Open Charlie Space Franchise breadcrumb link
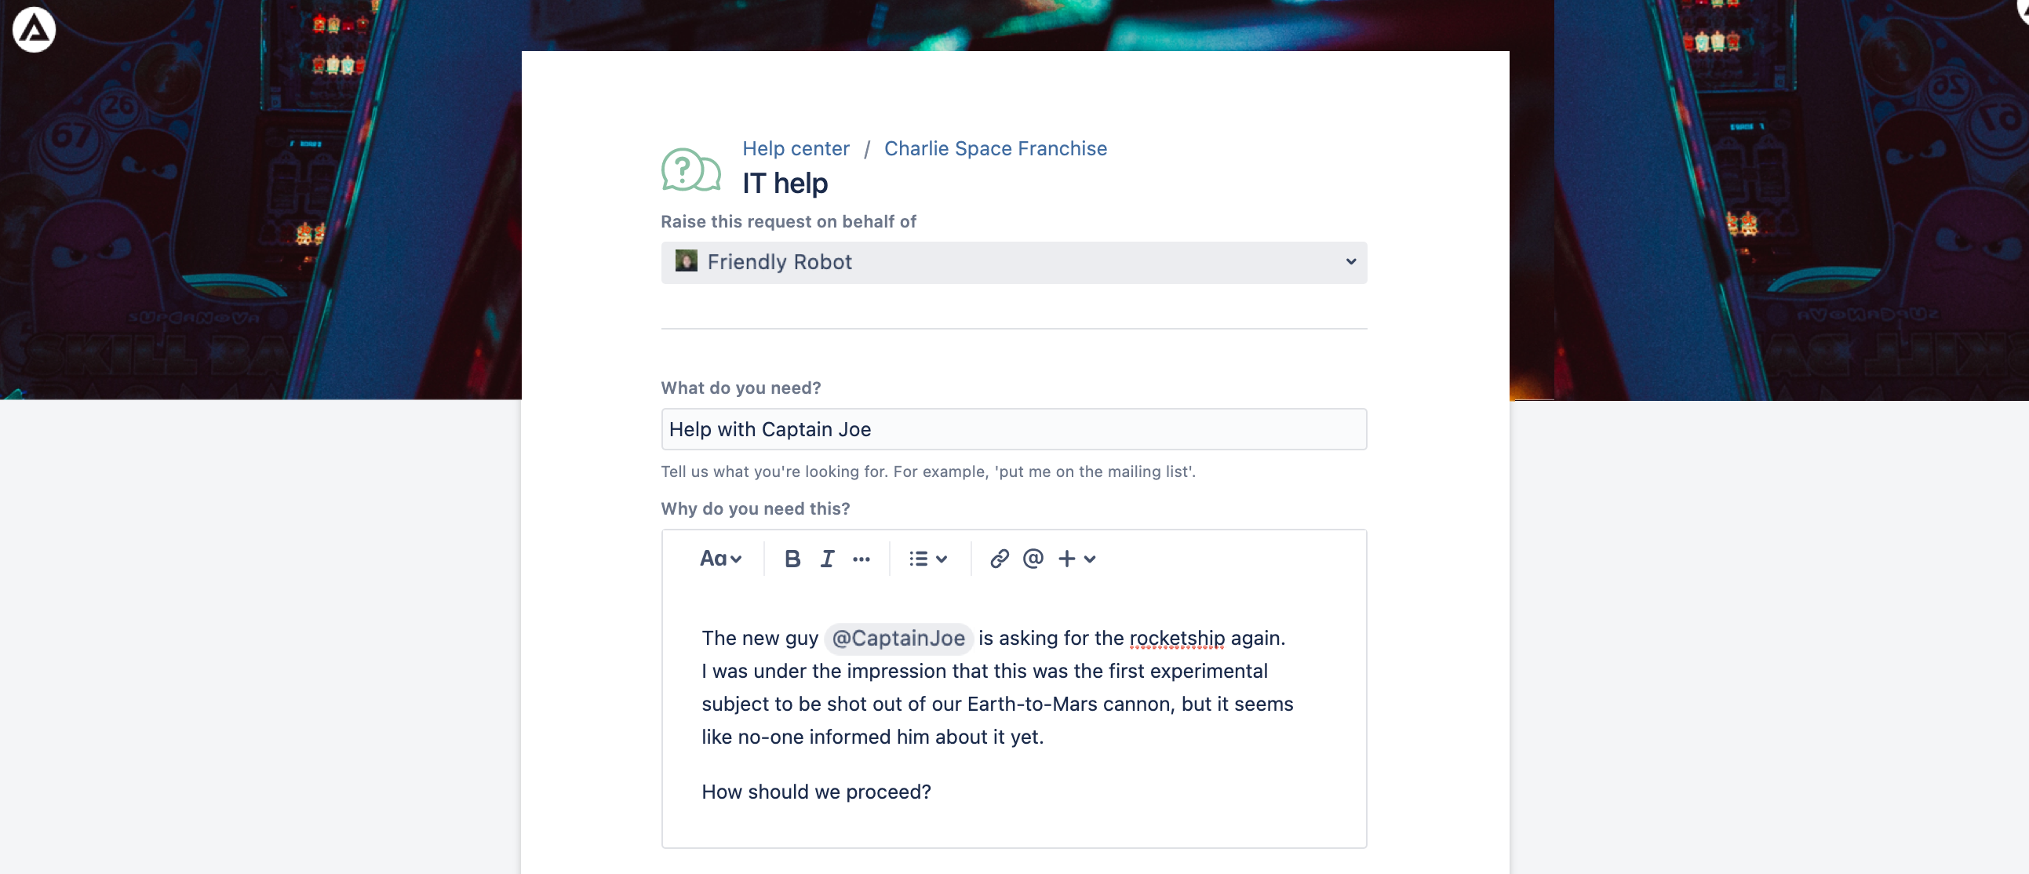Viewport: 2029px width, 874px height. click(995, 148)
